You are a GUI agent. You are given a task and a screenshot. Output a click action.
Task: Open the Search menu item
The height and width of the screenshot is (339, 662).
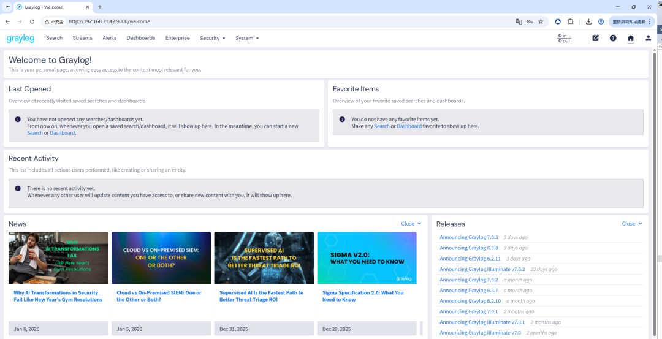click(54, 38)
